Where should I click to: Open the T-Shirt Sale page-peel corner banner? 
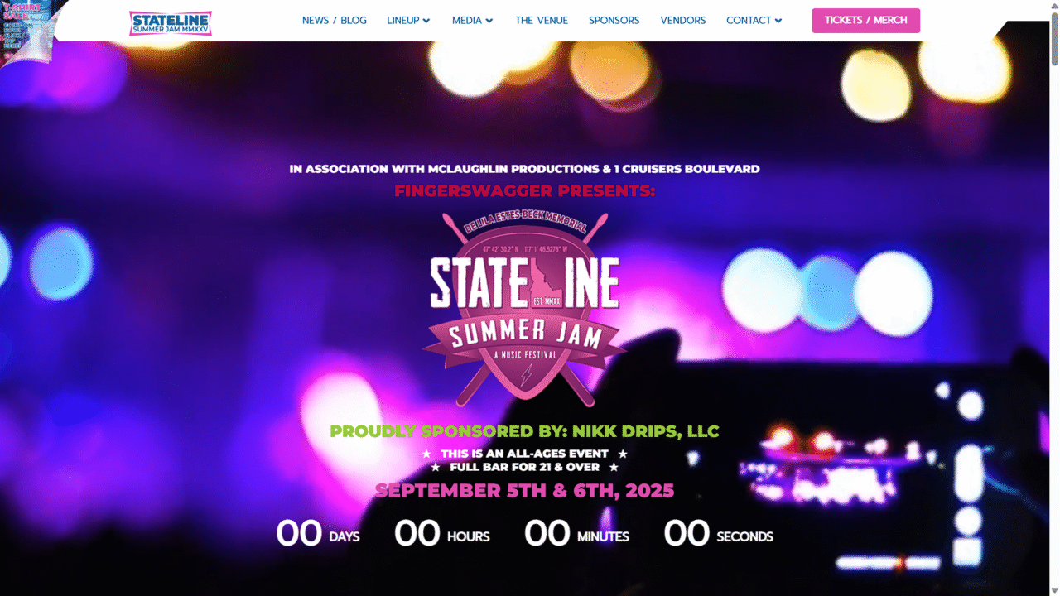point(25,29)
